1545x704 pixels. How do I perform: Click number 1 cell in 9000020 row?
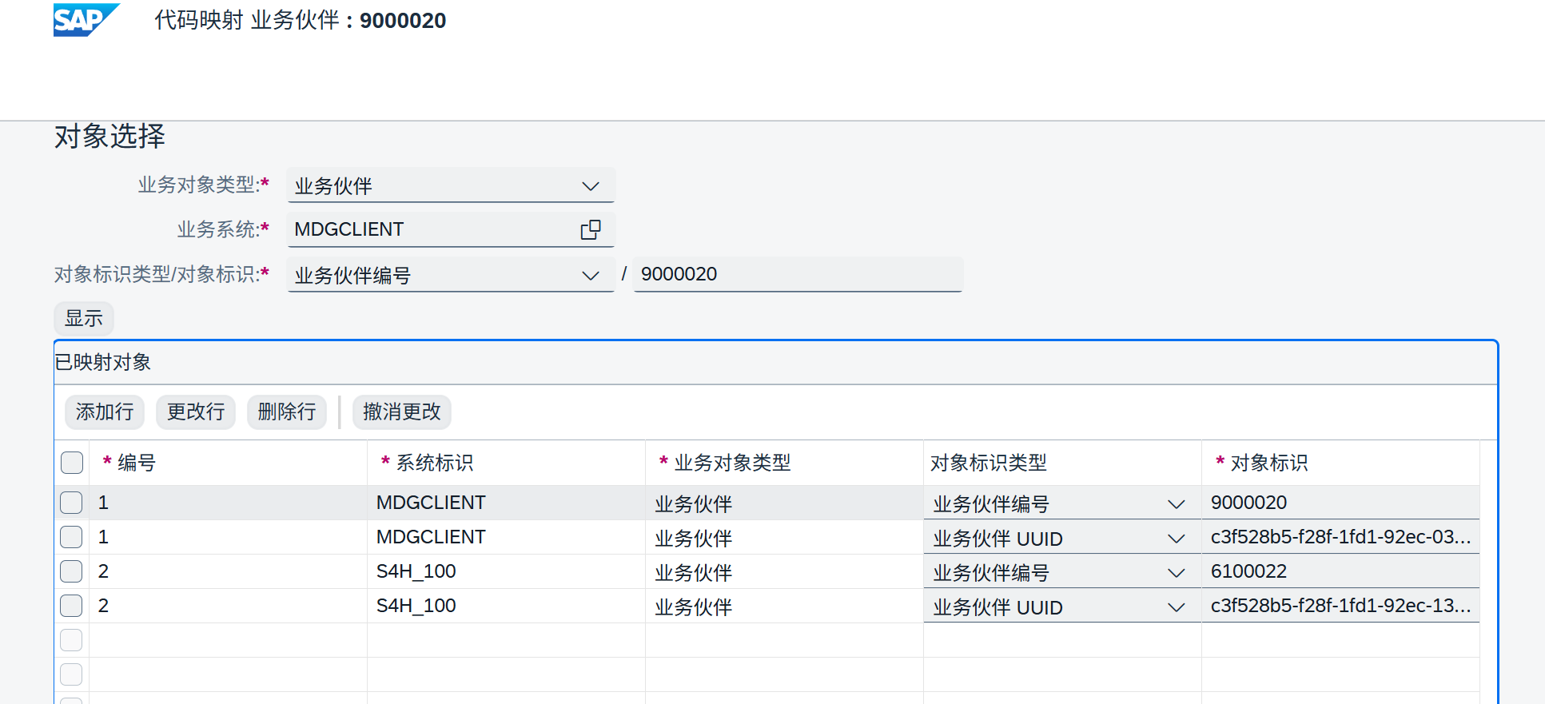coord(228,503)
